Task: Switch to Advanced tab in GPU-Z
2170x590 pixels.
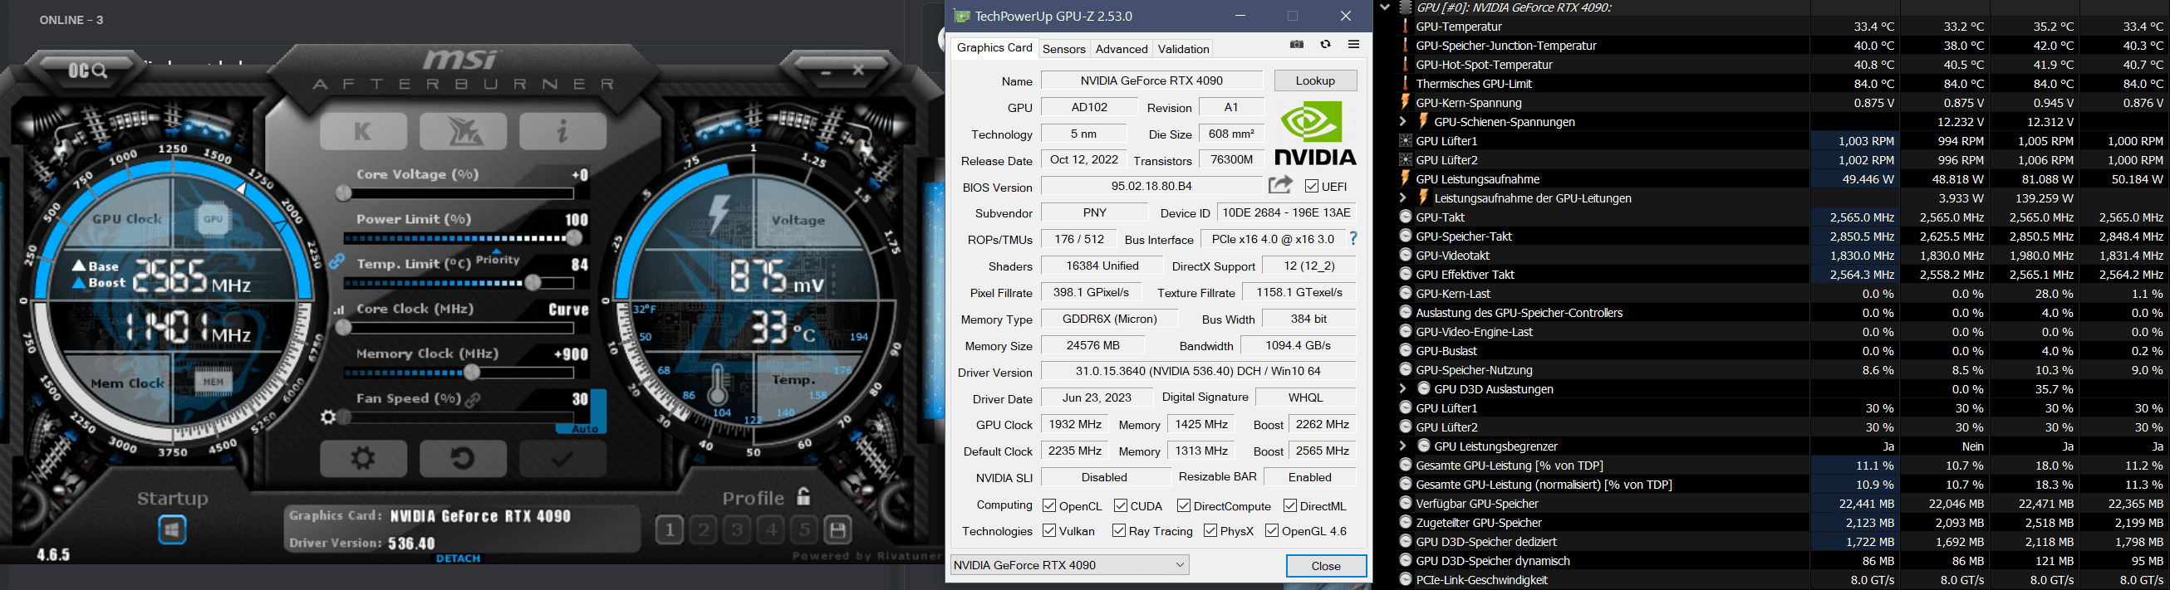Action: coord(1122,49)
